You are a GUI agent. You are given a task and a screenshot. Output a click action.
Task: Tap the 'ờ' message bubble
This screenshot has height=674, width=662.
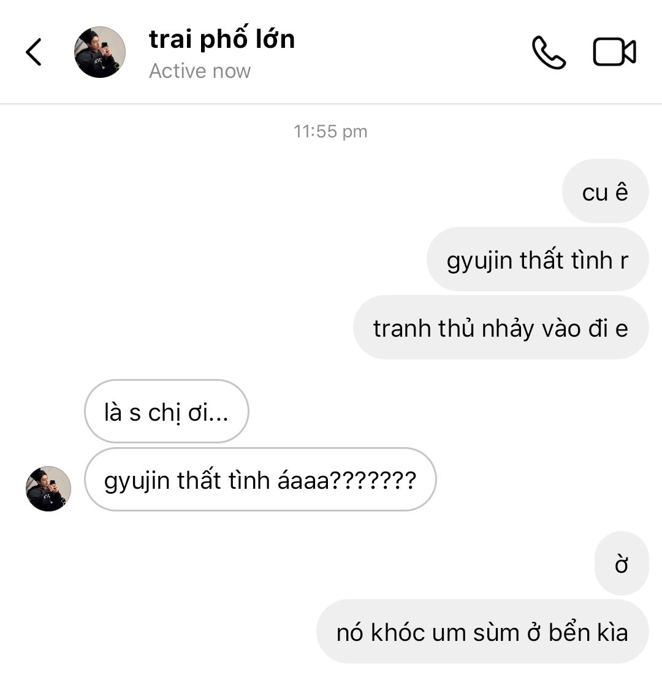coord(621,564)
